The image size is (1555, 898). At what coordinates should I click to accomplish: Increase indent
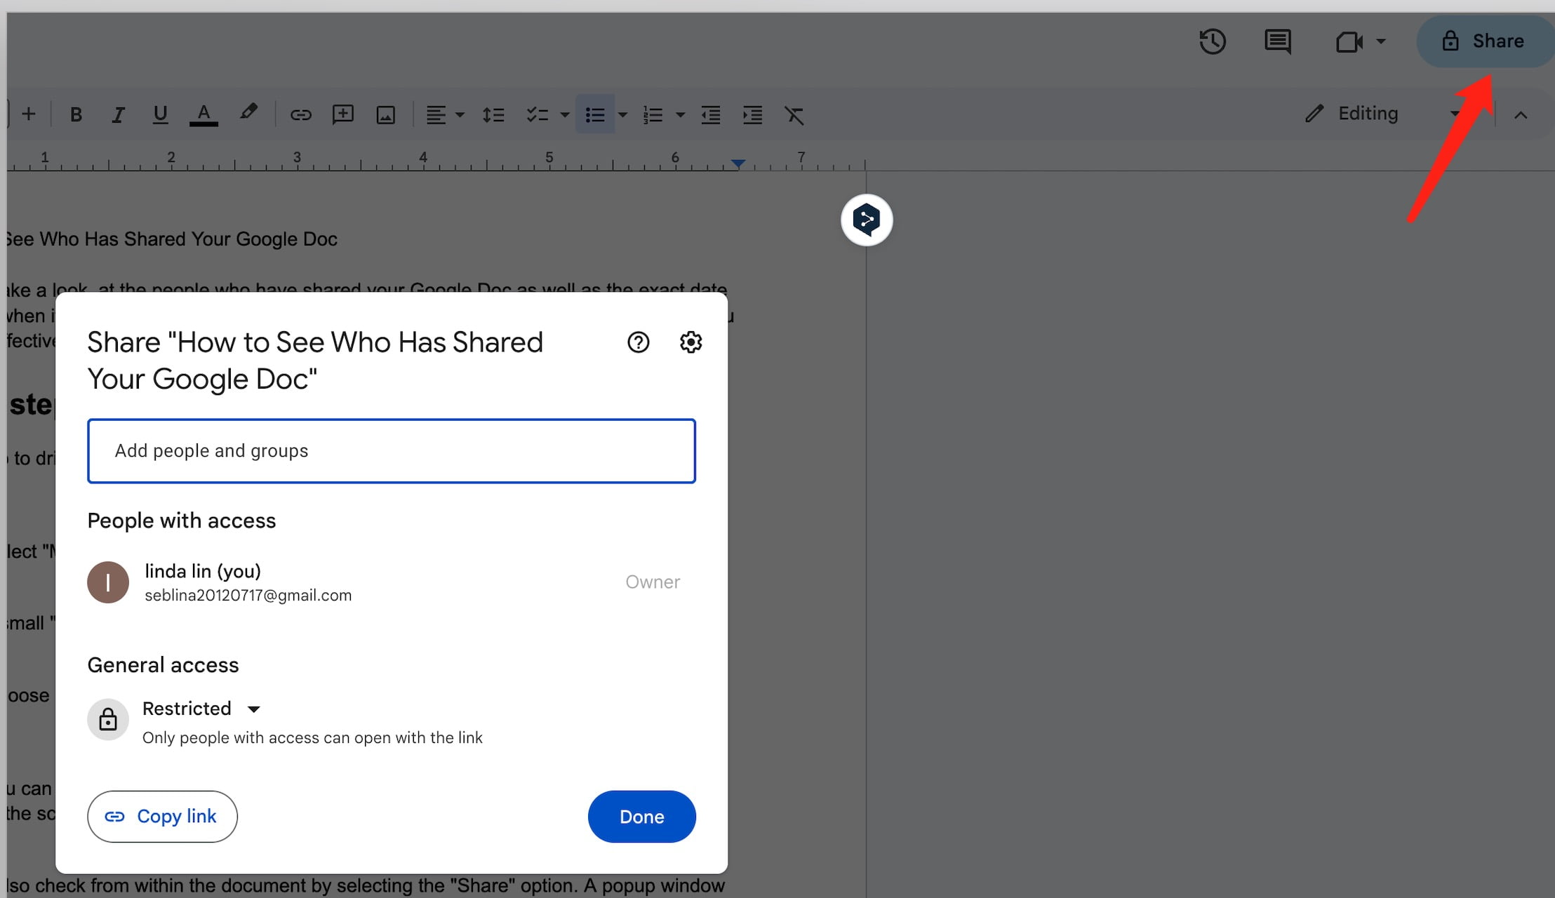click(753, 114)
